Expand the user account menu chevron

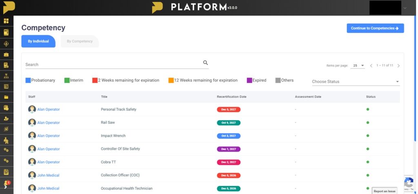(x=405, y=8)
